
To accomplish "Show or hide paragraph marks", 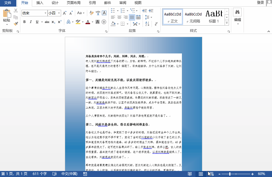I will (156, 24).
